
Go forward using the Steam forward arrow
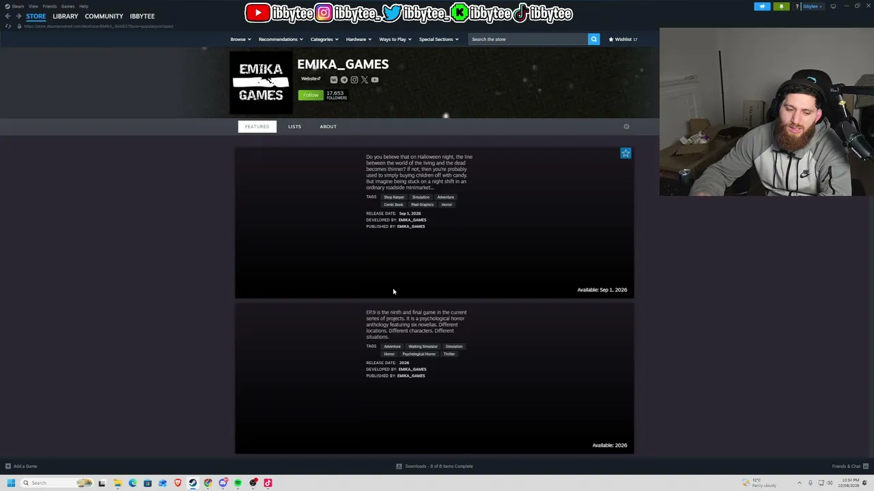click(17, 16)
